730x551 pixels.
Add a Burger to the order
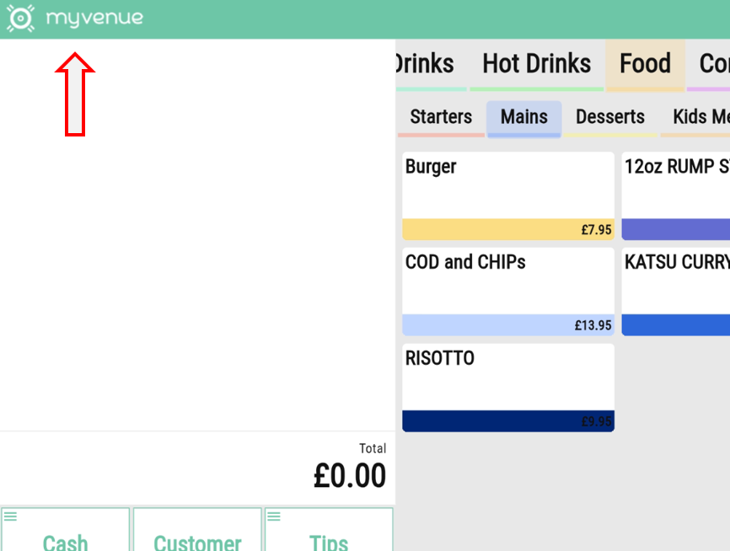(508, 195)
